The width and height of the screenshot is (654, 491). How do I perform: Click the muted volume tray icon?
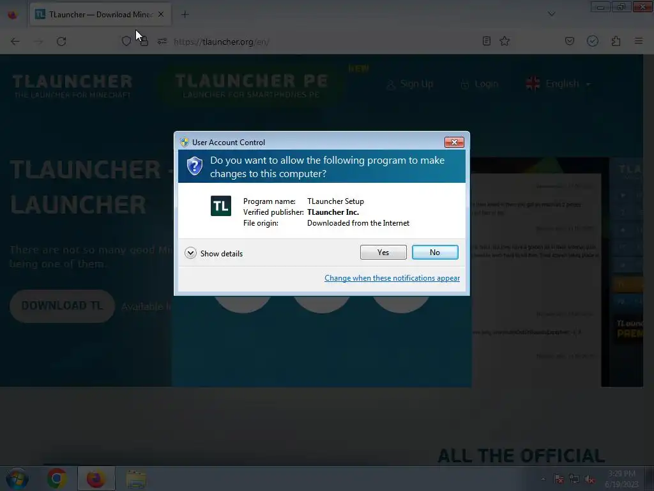pos(589,479)
